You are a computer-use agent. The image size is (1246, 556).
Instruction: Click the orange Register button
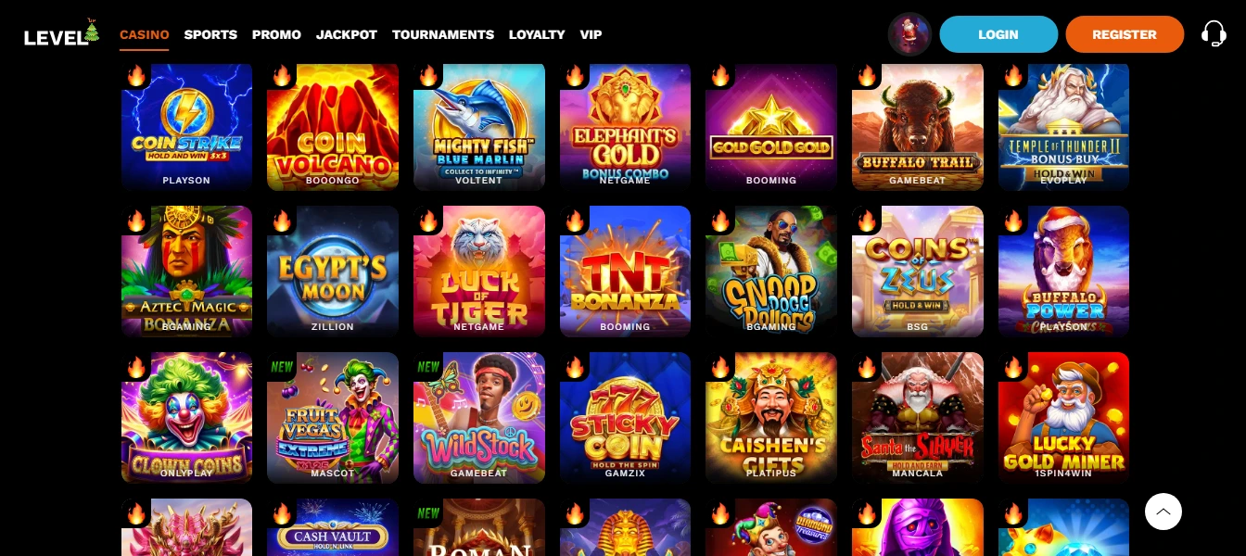tap(1125, 34)
